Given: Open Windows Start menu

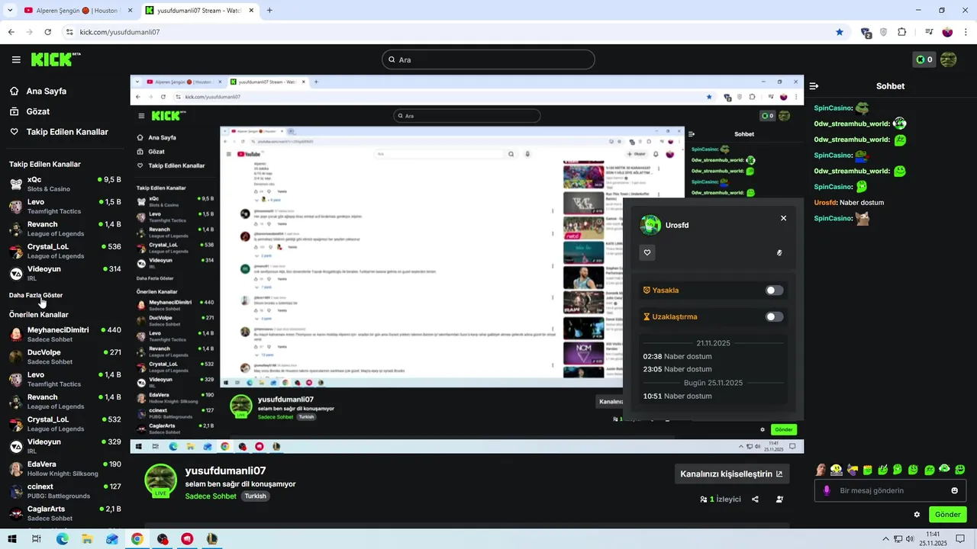Looking at the screenshot, I should pos(11,539).
